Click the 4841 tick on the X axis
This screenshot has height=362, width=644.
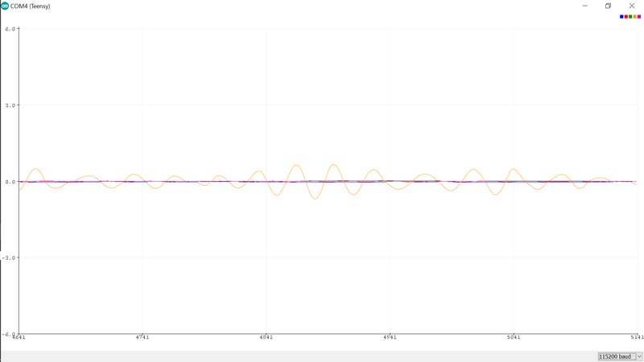266,338
